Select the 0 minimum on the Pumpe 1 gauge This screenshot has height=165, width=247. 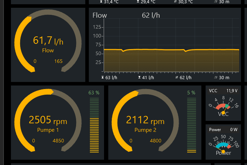(34, 141)
